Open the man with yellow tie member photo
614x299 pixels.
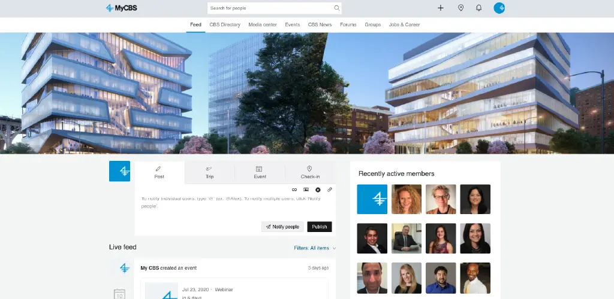click(475, 278)
